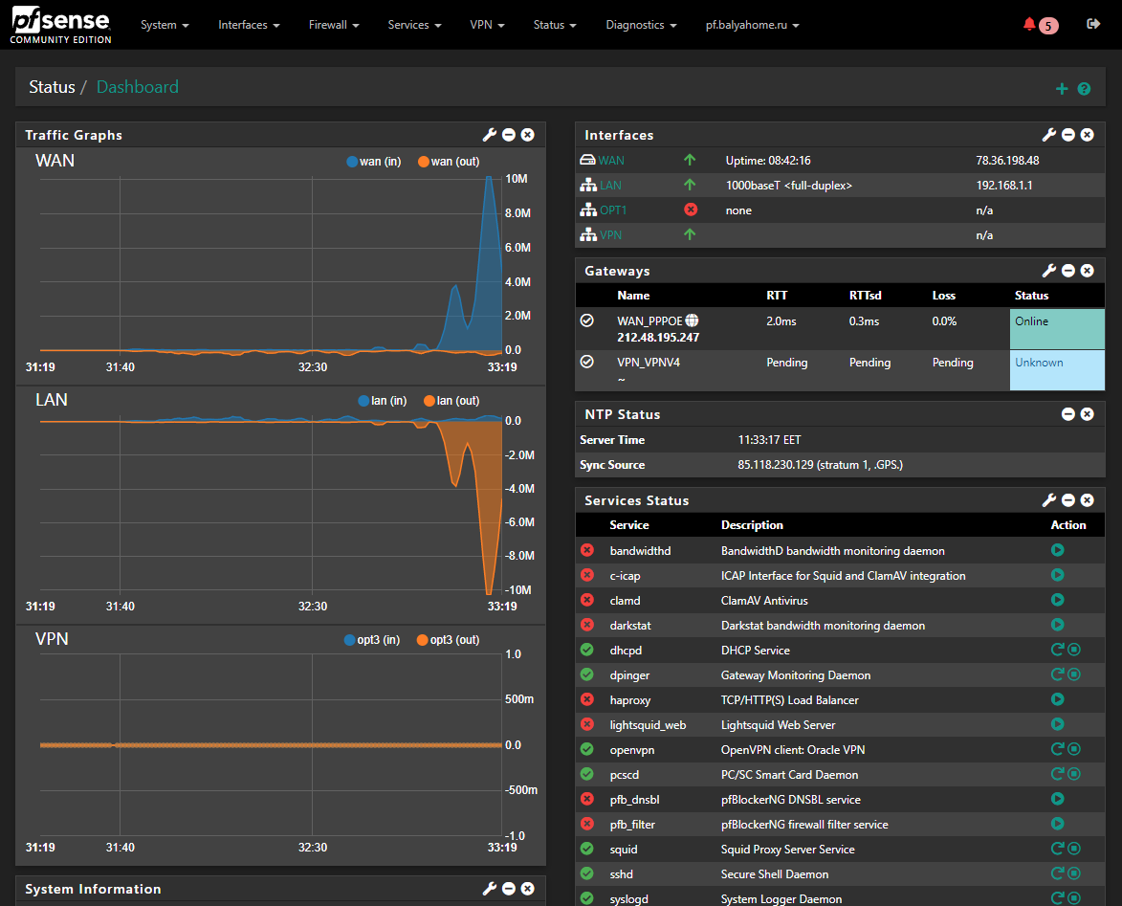
Task: Start the haproxy service
Action: click(1057, 699)
